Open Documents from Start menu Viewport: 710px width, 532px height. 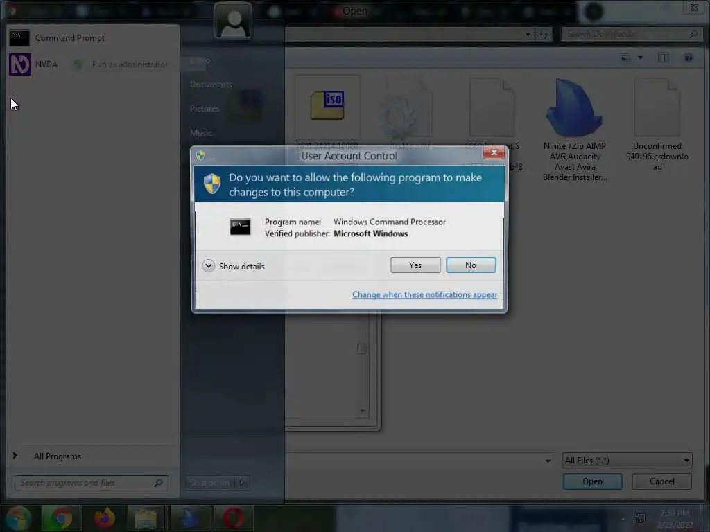pyautogui.click(x=211, y=85)
